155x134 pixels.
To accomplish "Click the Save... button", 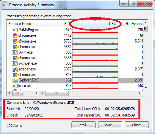I will (110, 125).
